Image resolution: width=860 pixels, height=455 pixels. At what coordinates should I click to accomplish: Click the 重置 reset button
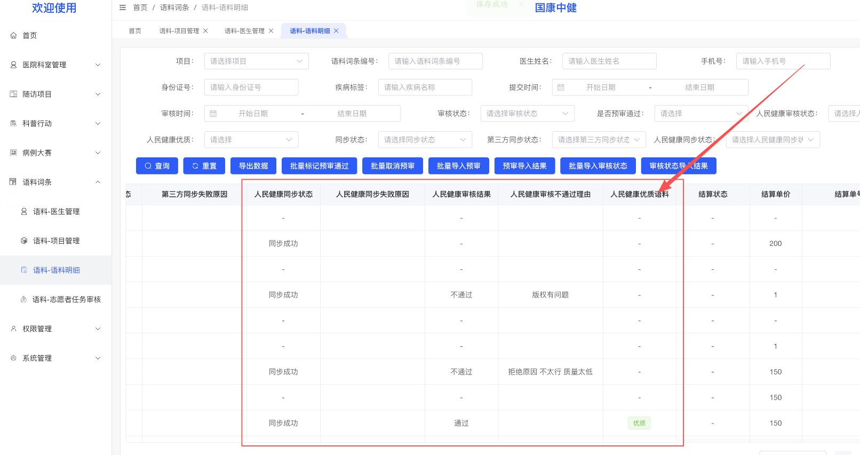pos(204,166)
